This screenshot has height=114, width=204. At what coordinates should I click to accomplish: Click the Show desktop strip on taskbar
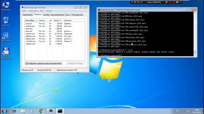pyautogui.click(x=203, y=111)
